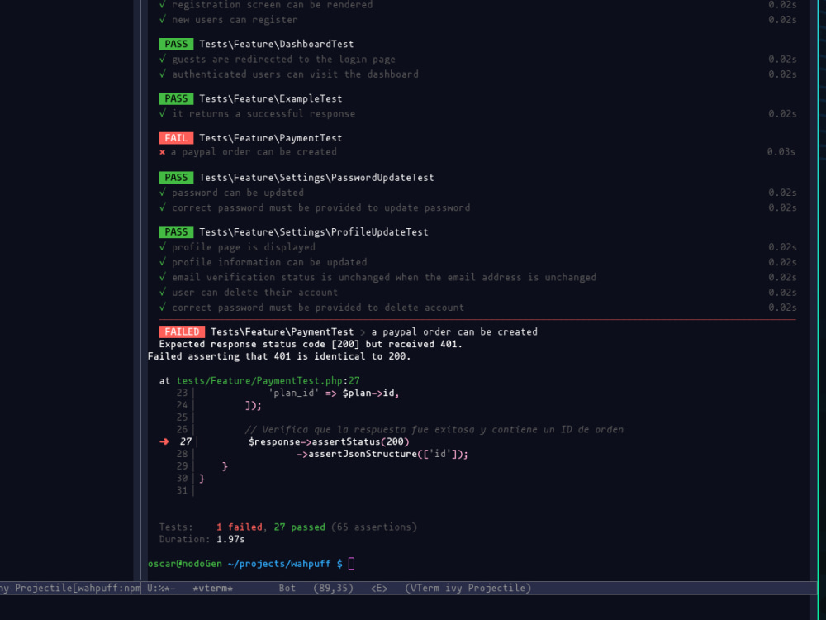Screen dimensions: 826x620
Task: Click the '$response->assertStatus(200)' code line
Action: click(x=329, y=441)
